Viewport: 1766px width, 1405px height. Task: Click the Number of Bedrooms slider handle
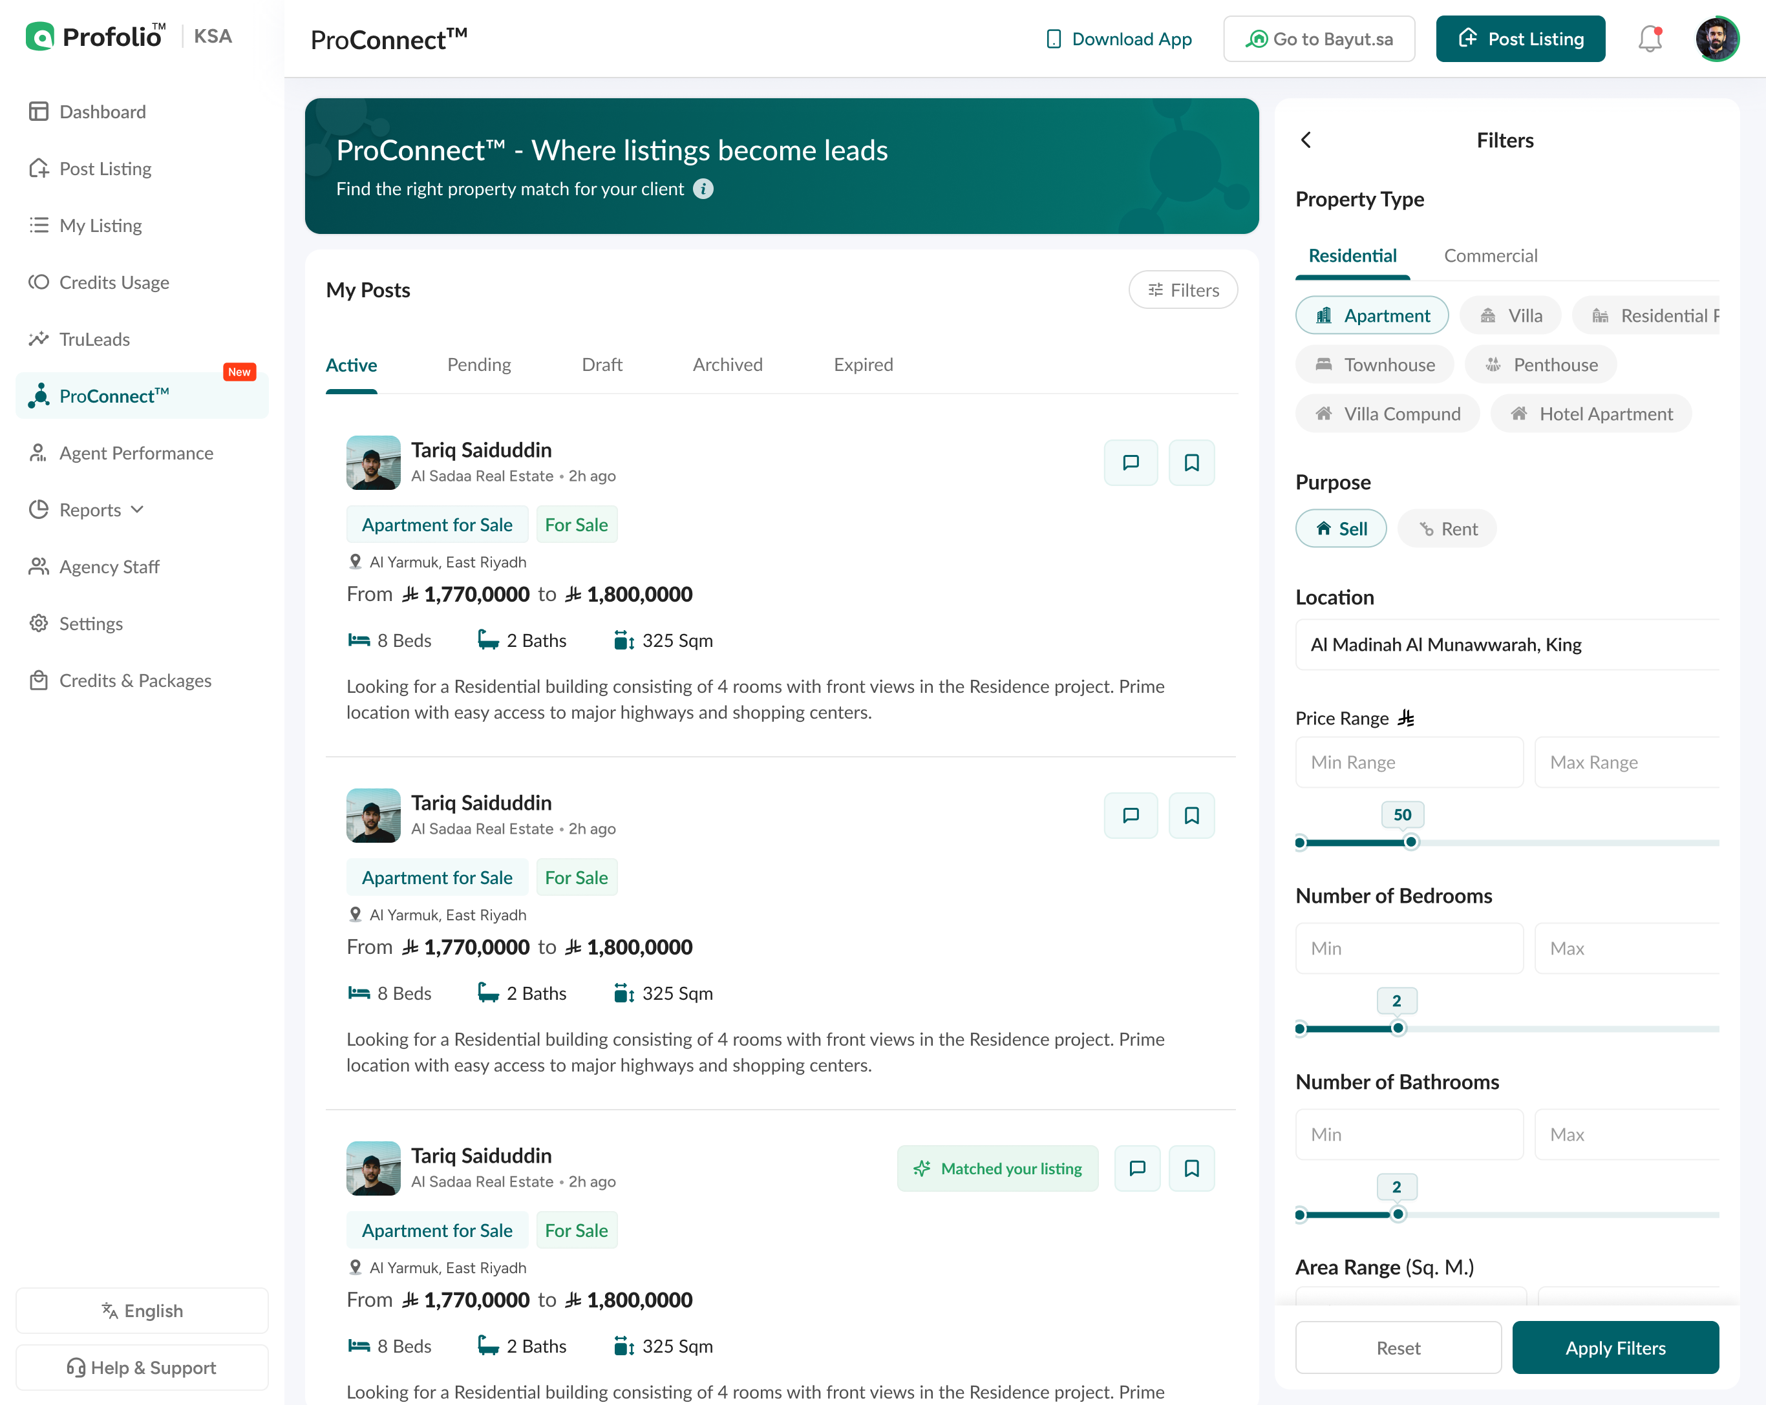click(1398, 1028)
